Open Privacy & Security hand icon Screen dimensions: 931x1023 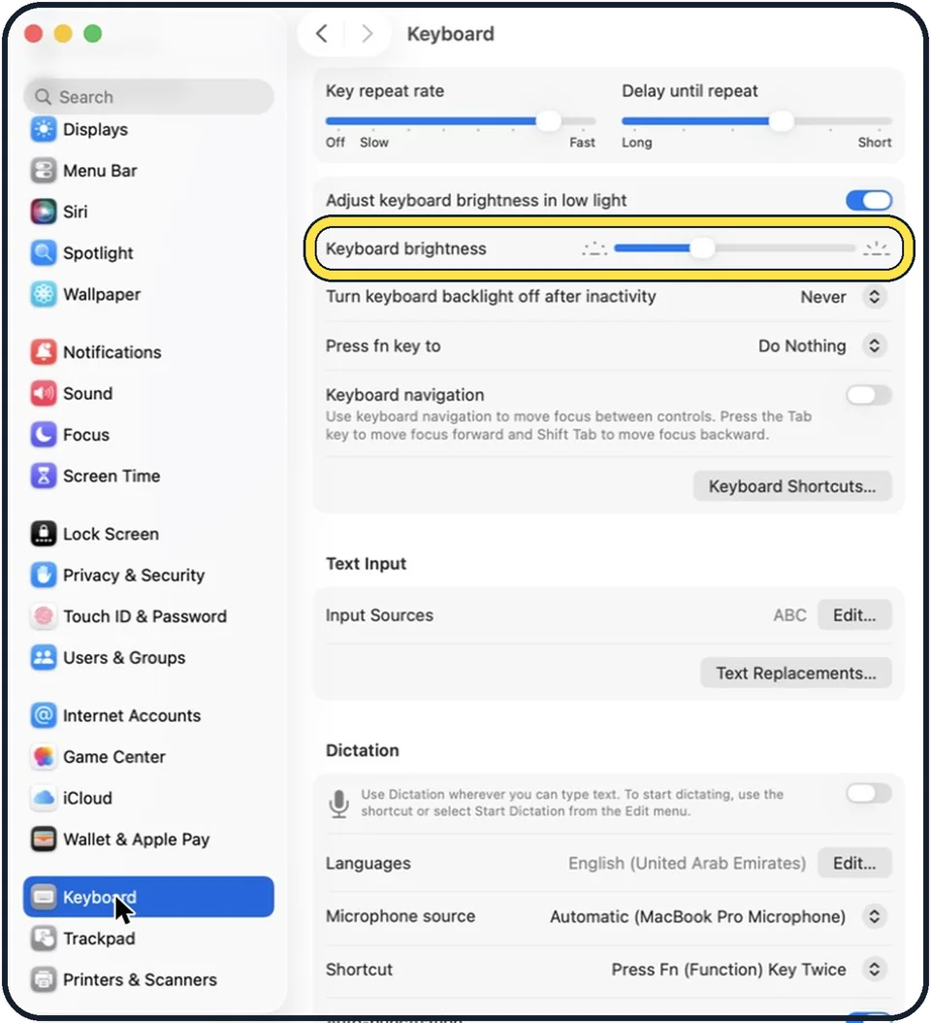coord(44,575)
